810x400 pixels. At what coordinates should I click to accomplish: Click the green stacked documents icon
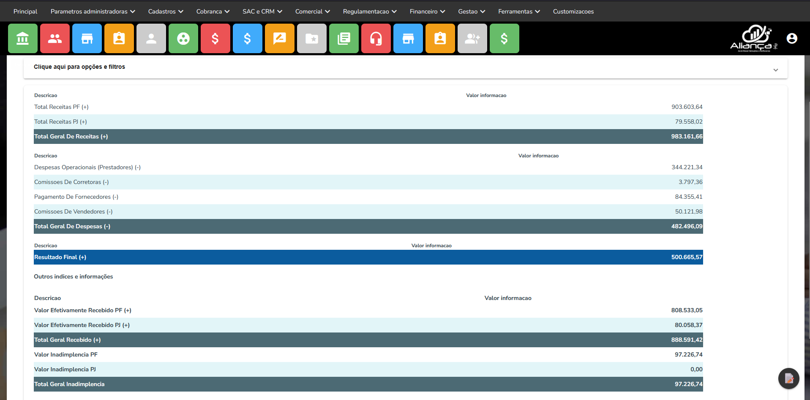pos(344,38)
